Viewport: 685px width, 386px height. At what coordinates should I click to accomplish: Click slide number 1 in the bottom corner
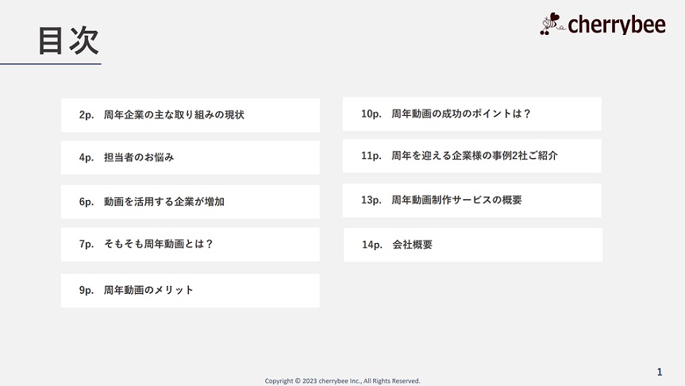click(660, 372)
